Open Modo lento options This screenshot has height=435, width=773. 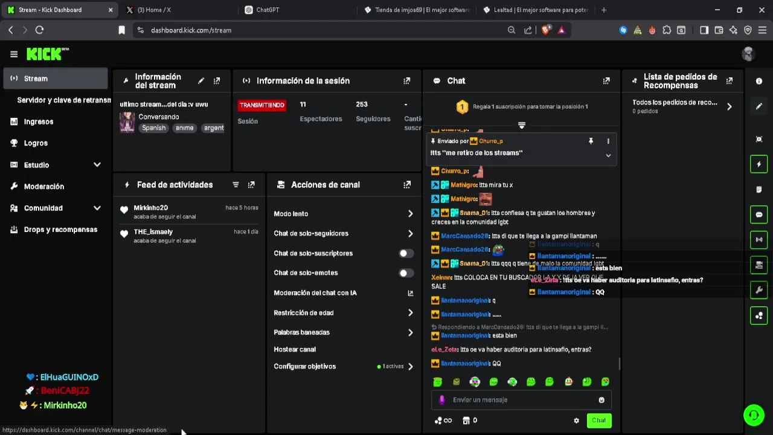click(343, 214)
